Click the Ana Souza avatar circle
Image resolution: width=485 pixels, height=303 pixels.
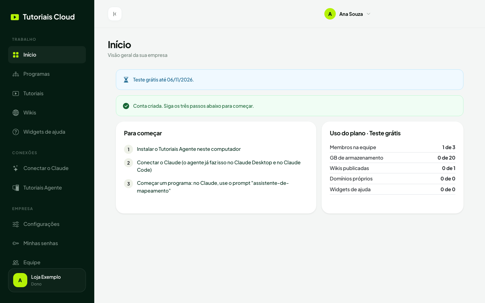pos(330,14)
